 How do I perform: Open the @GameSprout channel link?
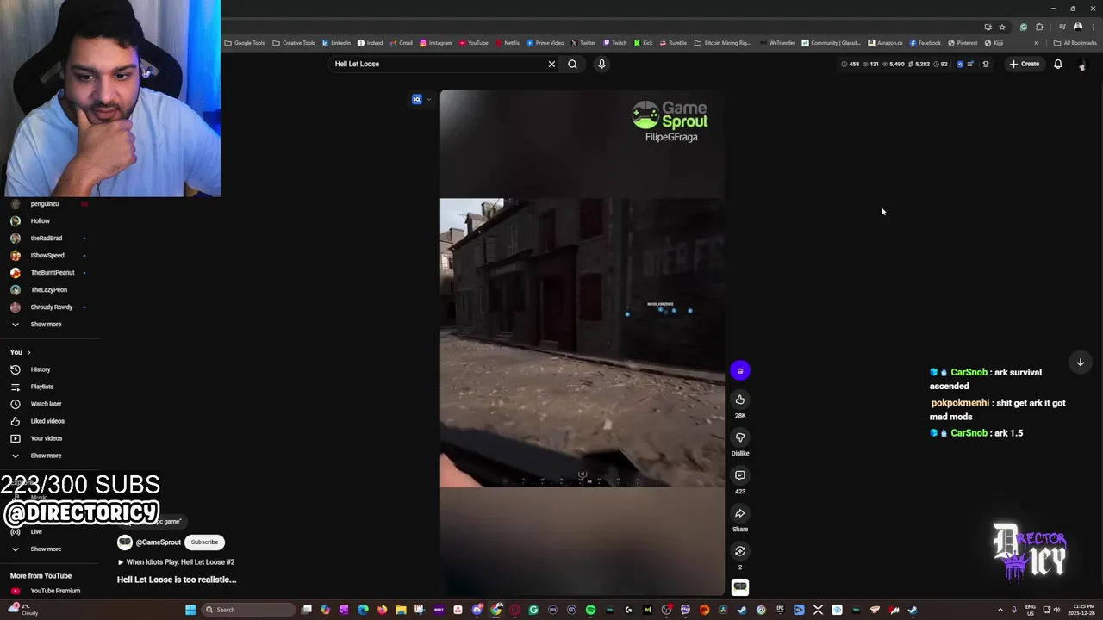point(158,542)
